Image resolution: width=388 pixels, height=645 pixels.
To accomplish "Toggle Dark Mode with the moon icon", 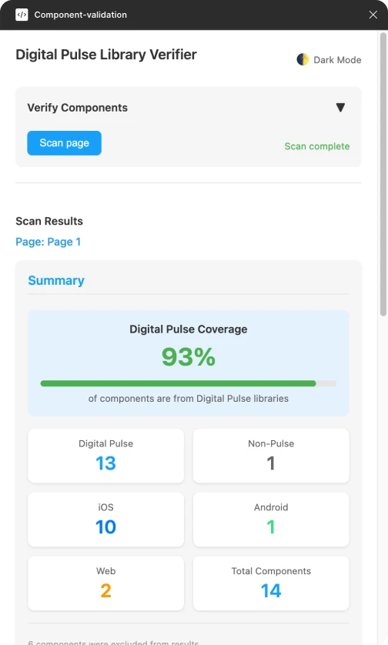I will point(303,59).
